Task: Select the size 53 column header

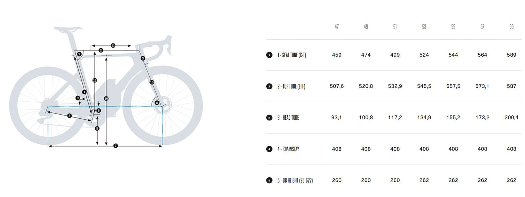Action: (x=424, y=27)
